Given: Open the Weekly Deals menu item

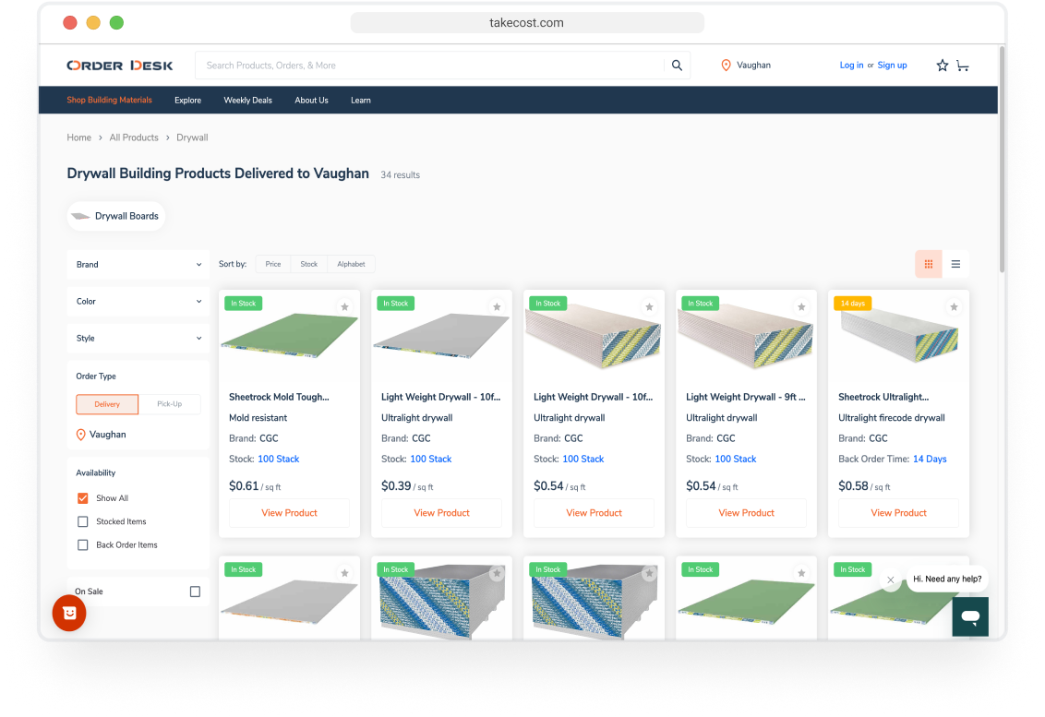Looking at the screenshot, I should point(247,101).
